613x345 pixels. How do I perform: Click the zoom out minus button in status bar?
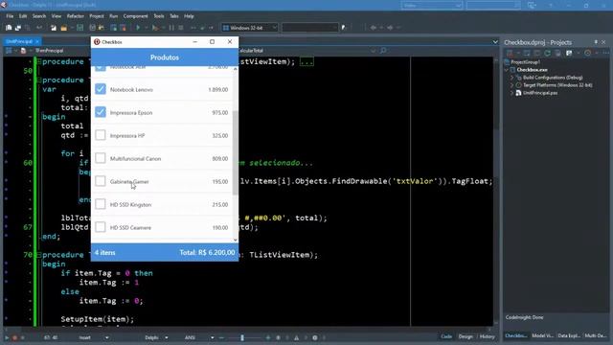[221, 337]
